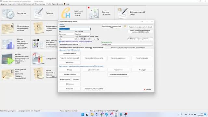Click Процедури button
This screenshot has width=208, height=117.
pos(142,70)
